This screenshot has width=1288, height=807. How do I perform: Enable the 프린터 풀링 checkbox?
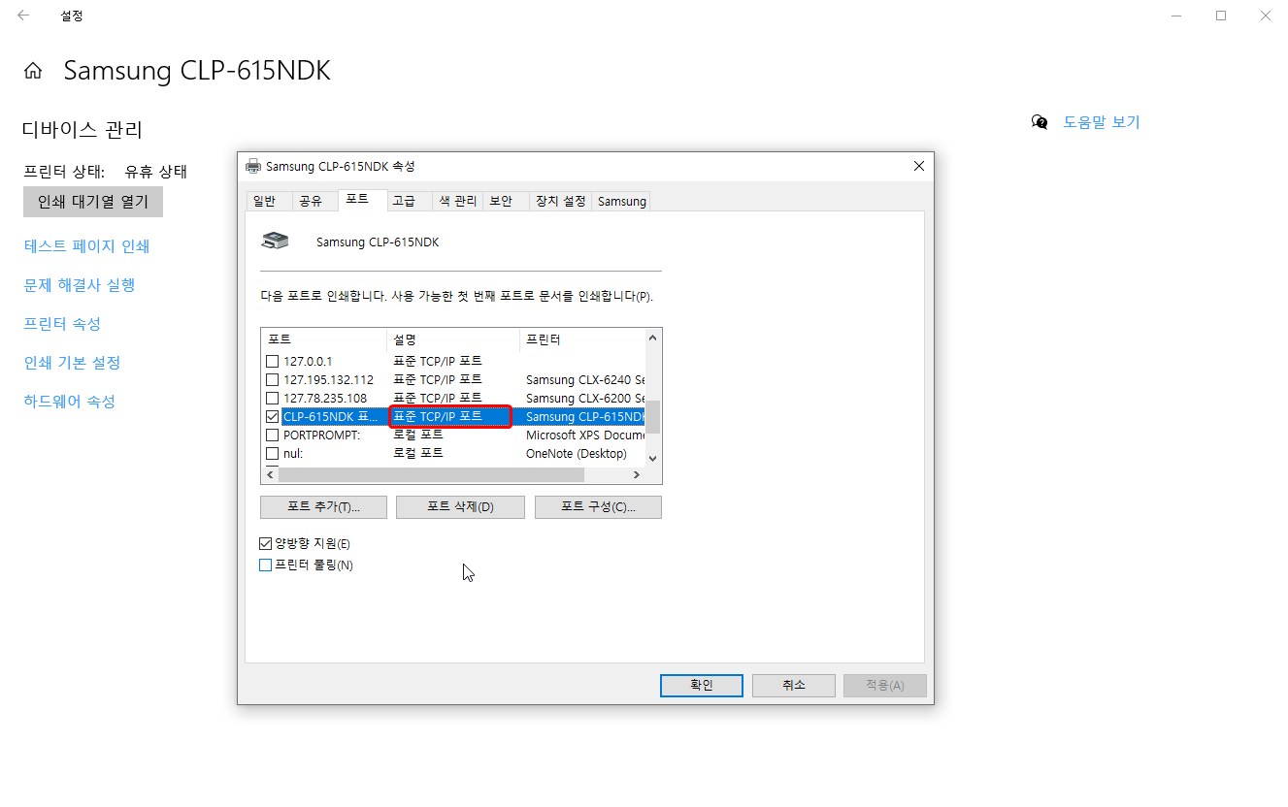(x=266, y=565)
